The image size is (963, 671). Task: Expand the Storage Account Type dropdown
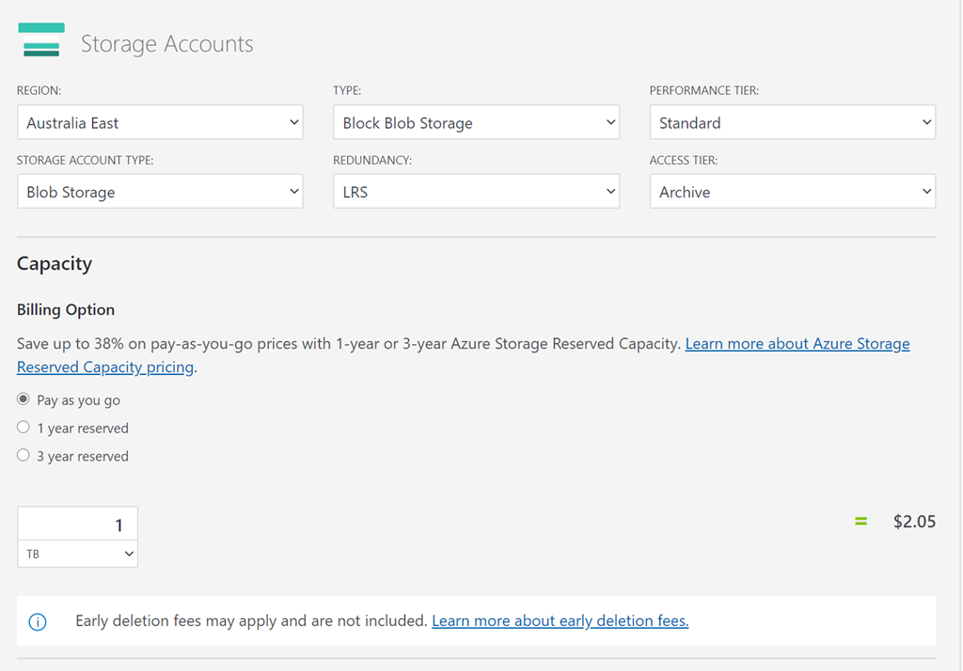click(160, 192)
